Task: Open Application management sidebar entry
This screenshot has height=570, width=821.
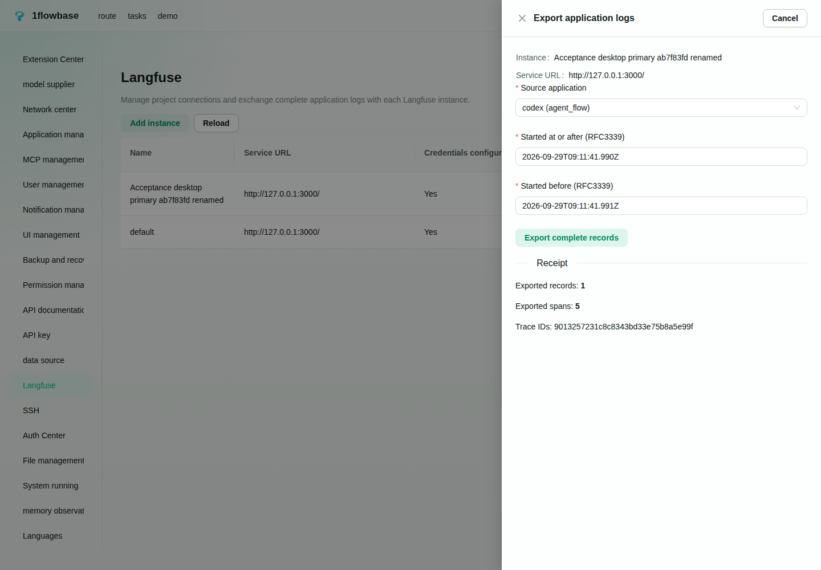Action: [51, 135]
